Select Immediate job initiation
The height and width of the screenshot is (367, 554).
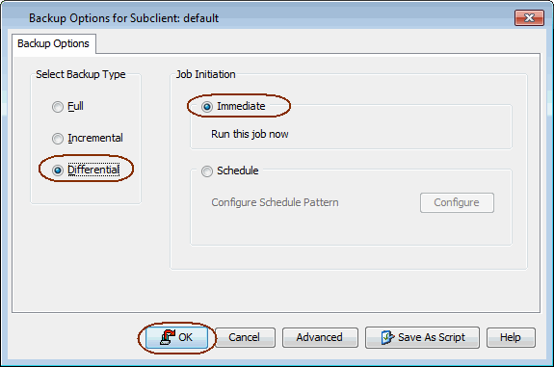tap(207, 106)
